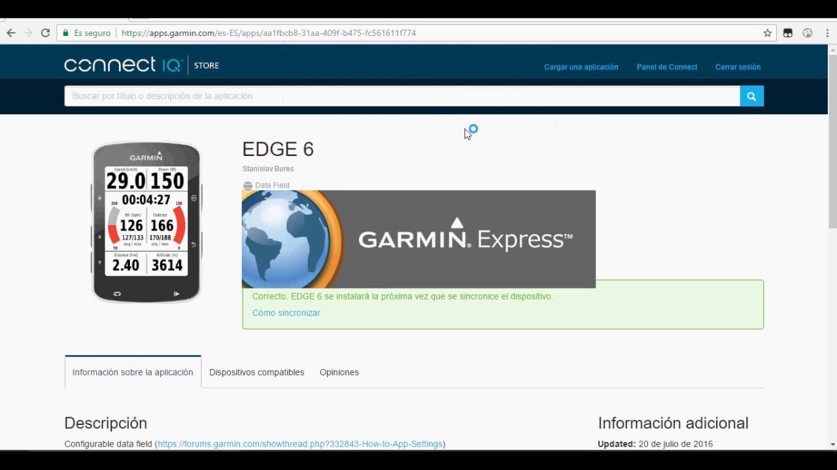Click the secure padlock icon

click(65, 33)
